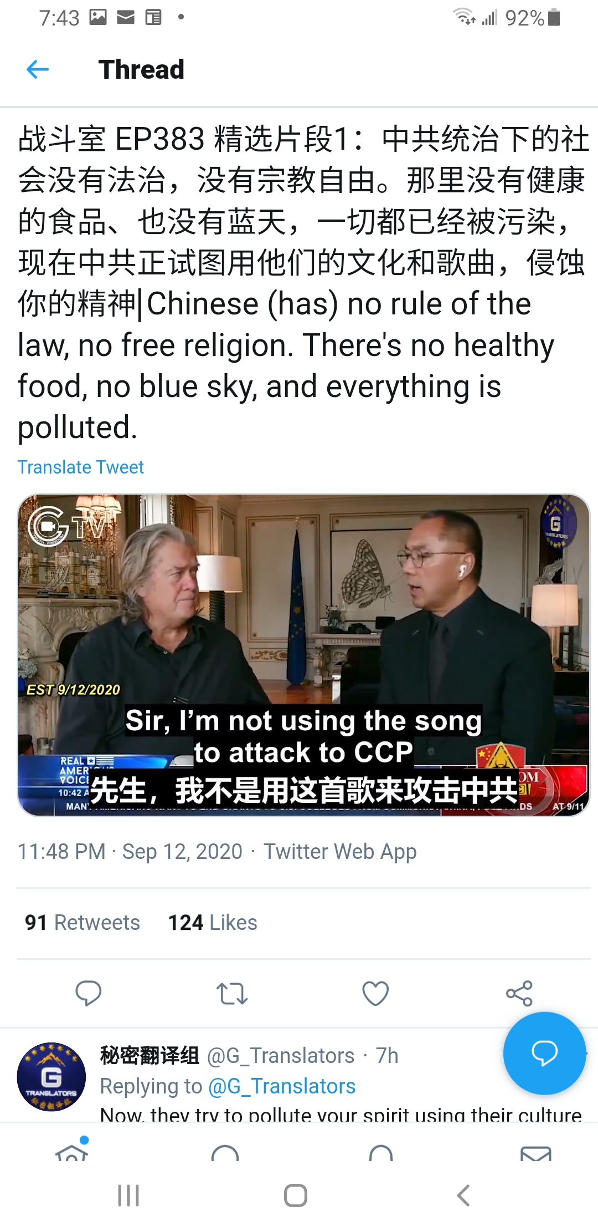Screen dimensions: 598x1231
Task: View the 91 Retweets list
Action: 83,923
